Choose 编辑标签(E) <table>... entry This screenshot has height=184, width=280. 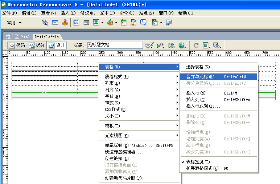(139, 145)
